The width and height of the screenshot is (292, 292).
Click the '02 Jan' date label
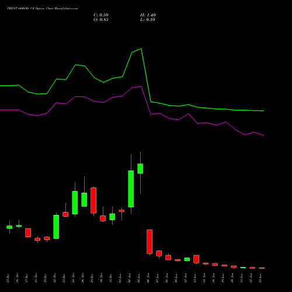pos(129,278)
